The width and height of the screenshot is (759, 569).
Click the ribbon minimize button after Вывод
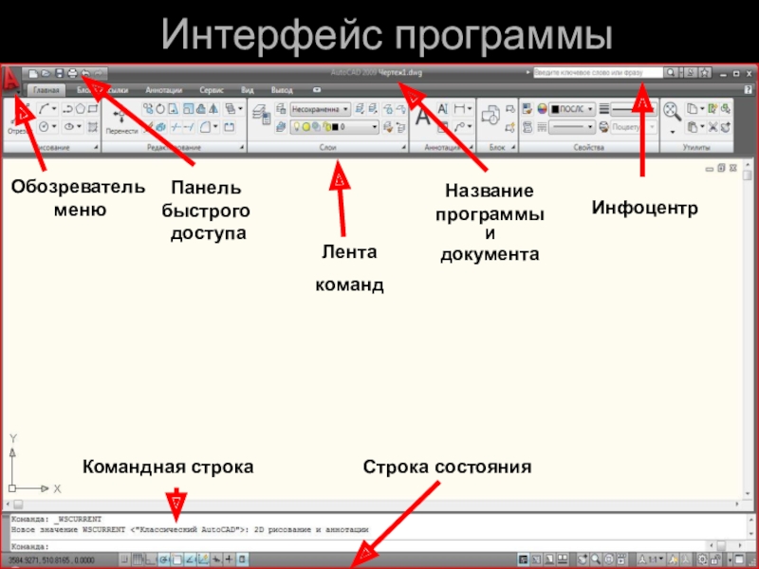pyautogui.click(x=317, y=90)
